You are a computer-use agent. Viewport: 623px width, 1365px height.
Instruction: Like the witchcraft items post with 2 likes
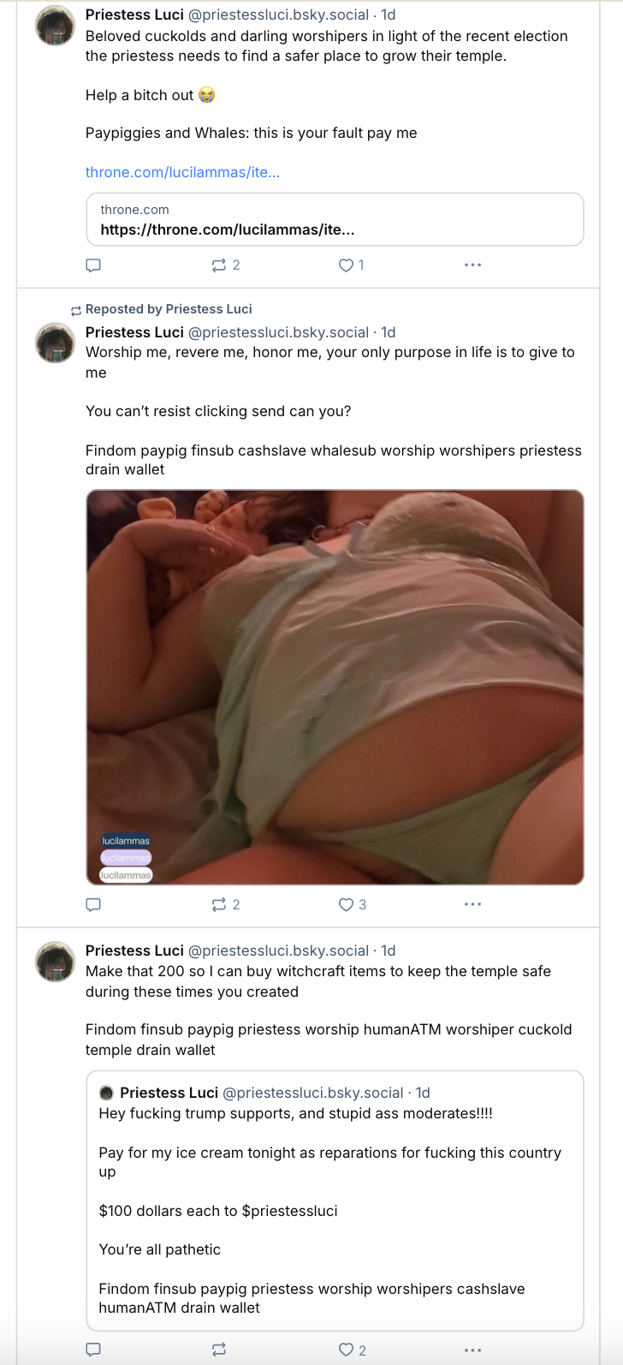pyautogui.click(x=353, y=1350)
